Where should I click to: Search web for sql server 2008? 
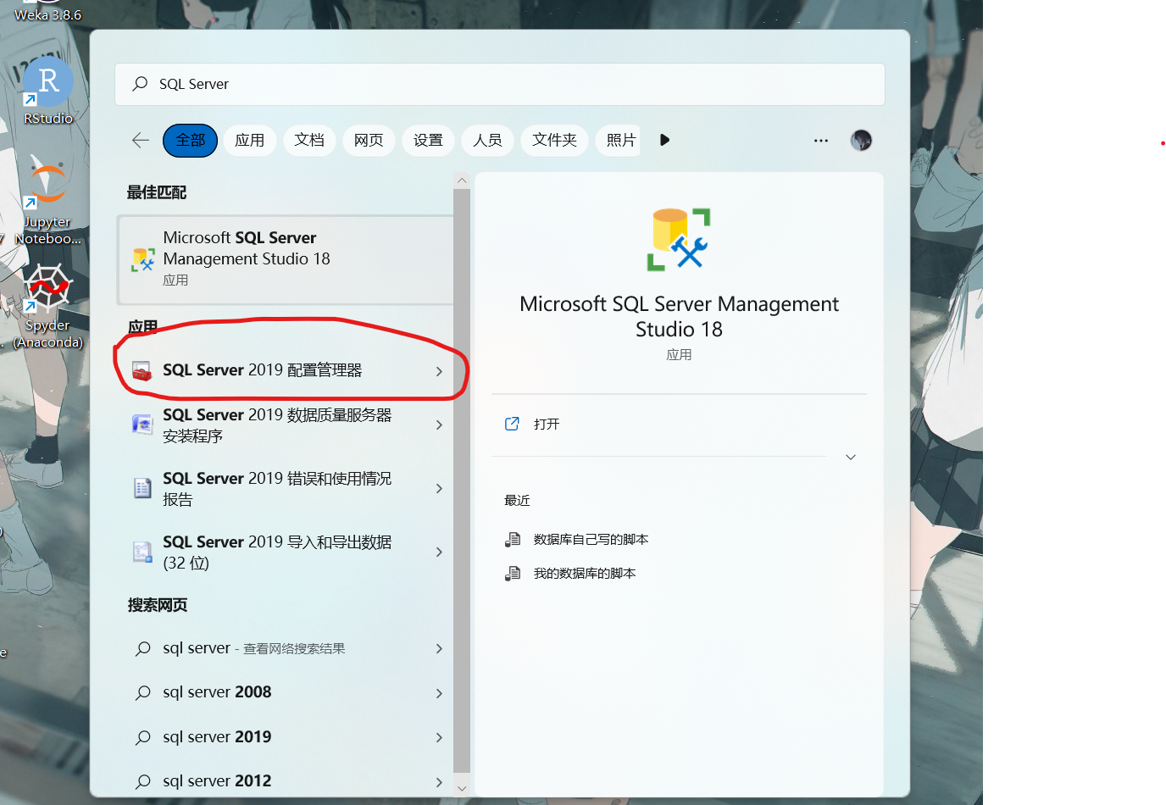(286, 692)
